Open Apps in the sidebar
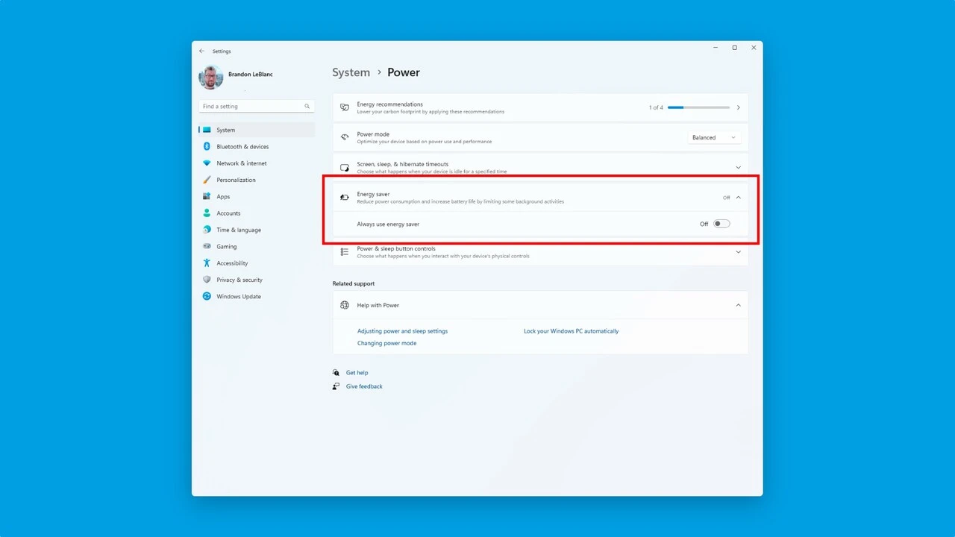Image resolution: width=955 pixels, height=537 pixels. click(223, 197)
